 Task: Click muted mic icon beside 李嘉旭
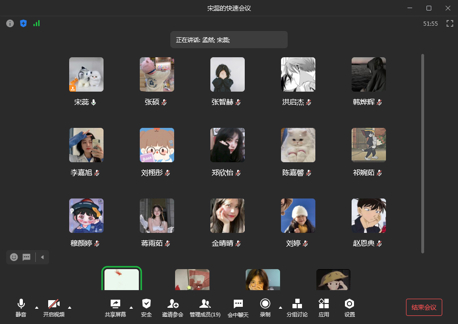pyautogui.click(x=97, y=173)
